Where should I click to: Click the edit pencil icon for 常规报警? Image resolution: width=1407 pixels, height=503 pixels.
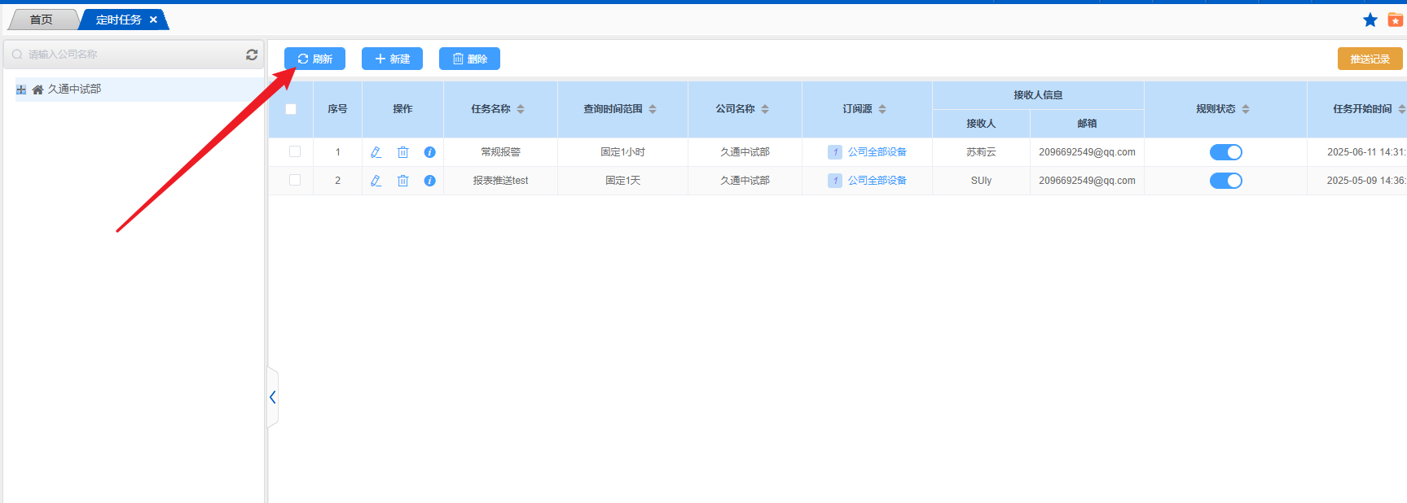376,152
